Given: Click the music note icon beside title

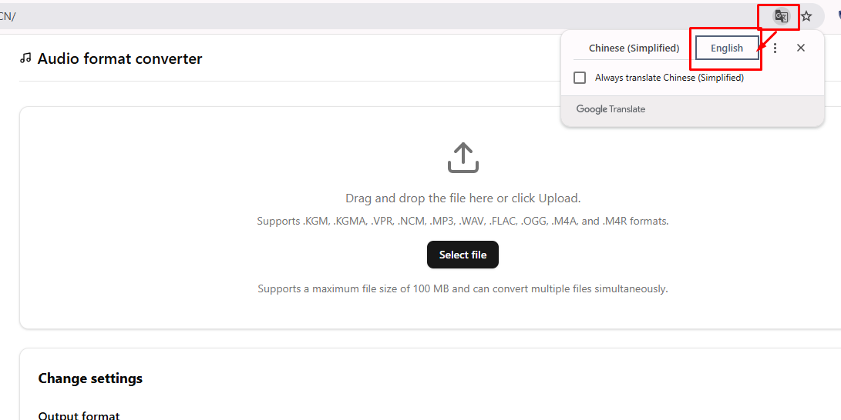Looking at the screenshot, I should coord(25,58).
